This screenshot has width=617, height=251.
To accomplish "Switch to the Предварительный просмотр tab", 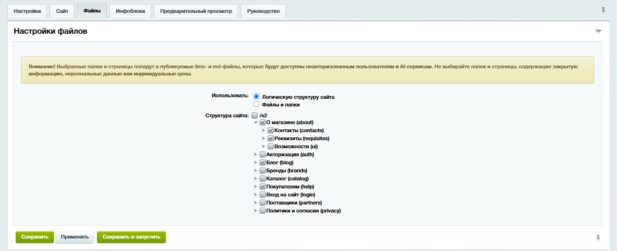I will 196,11.
